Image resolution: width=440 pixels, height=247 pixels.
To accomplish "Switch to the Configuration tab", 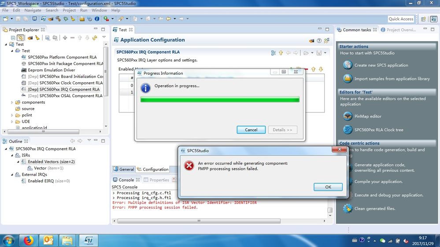I will [153, 169].
